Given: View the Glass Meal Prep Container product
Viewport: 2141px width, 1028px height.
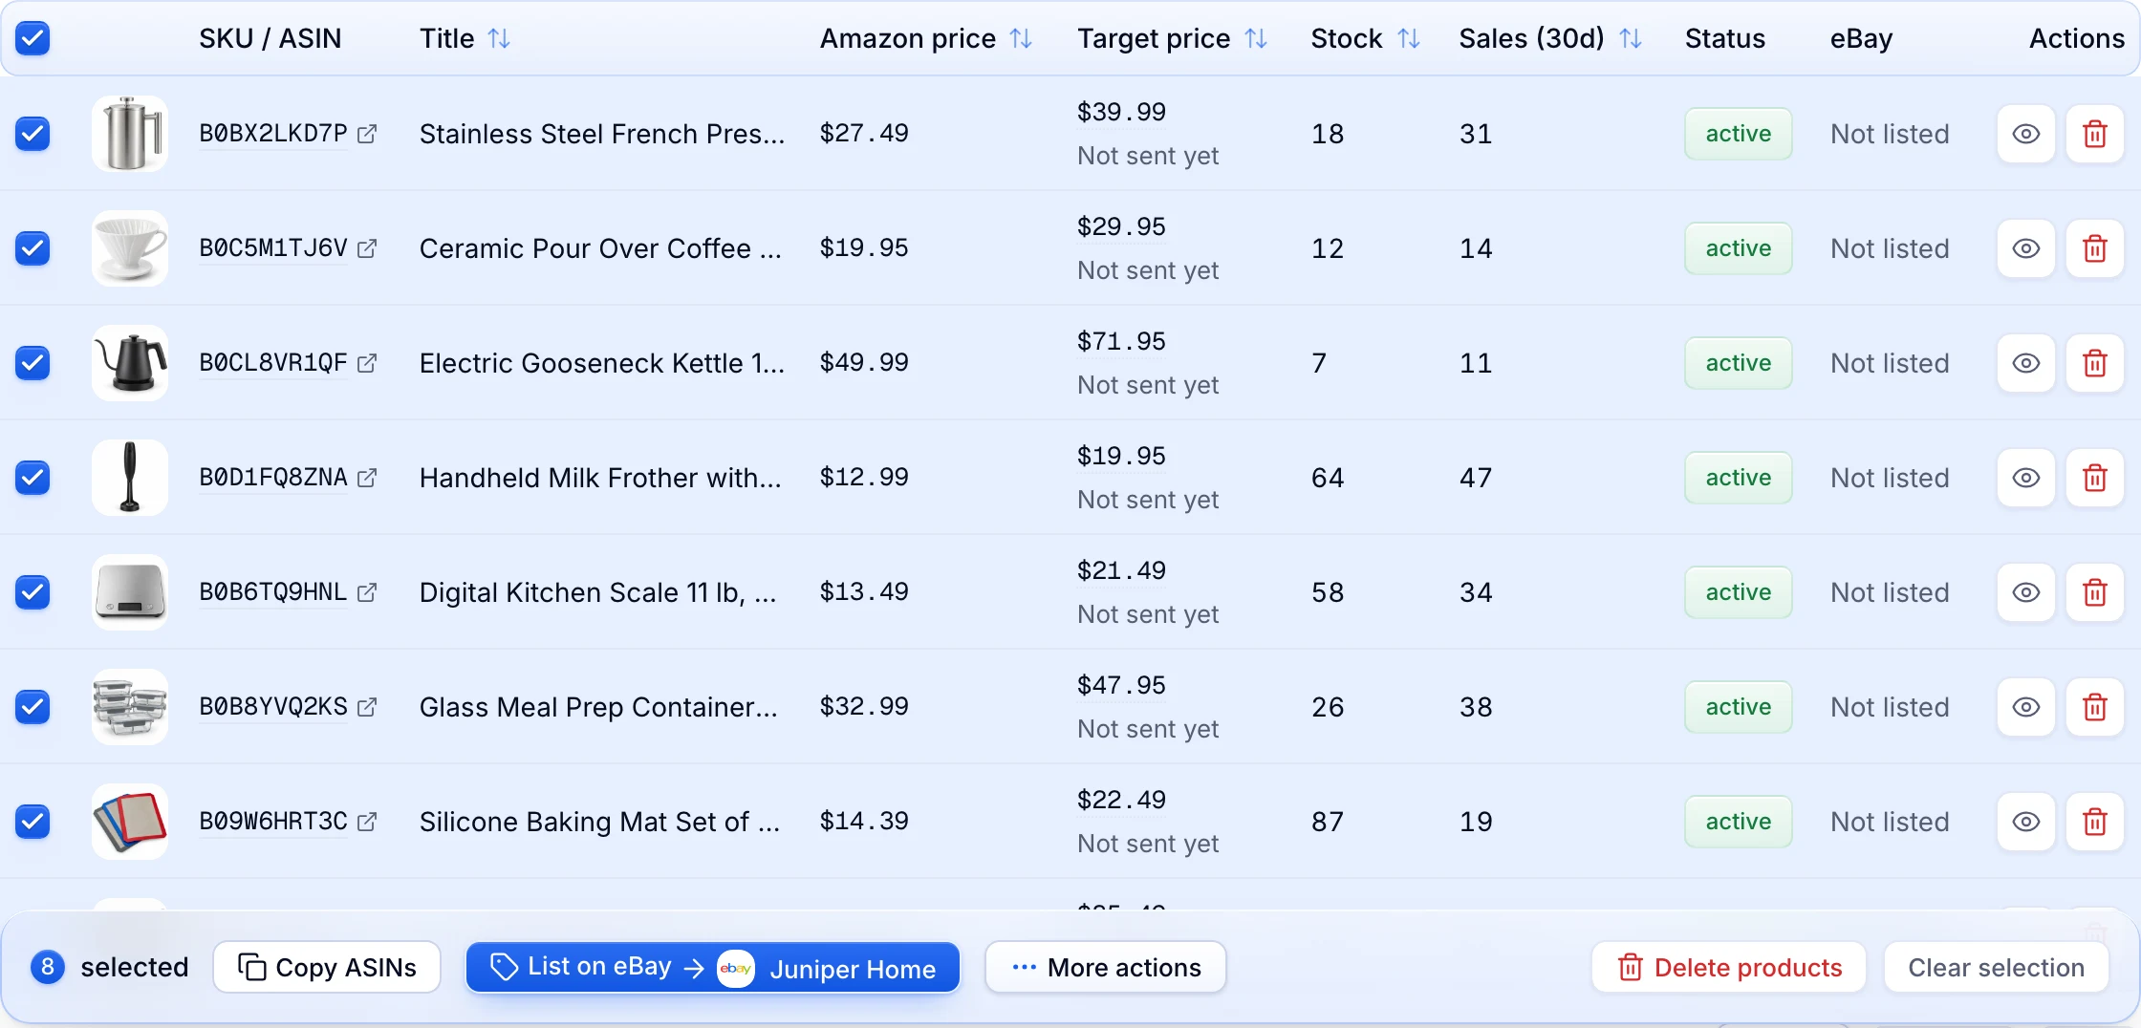Looking at the screenshot, I should [2025, 707].
